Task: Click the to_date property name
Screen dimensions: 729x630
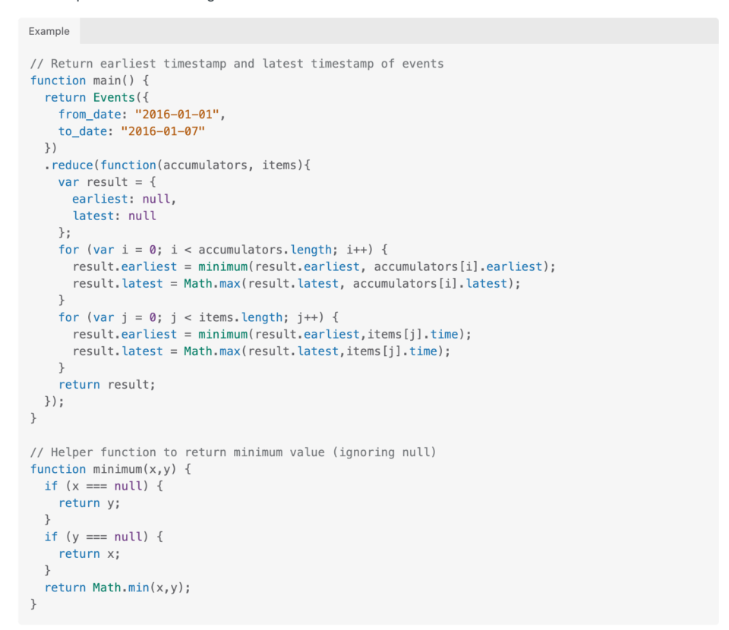Action: coord(82,131)
